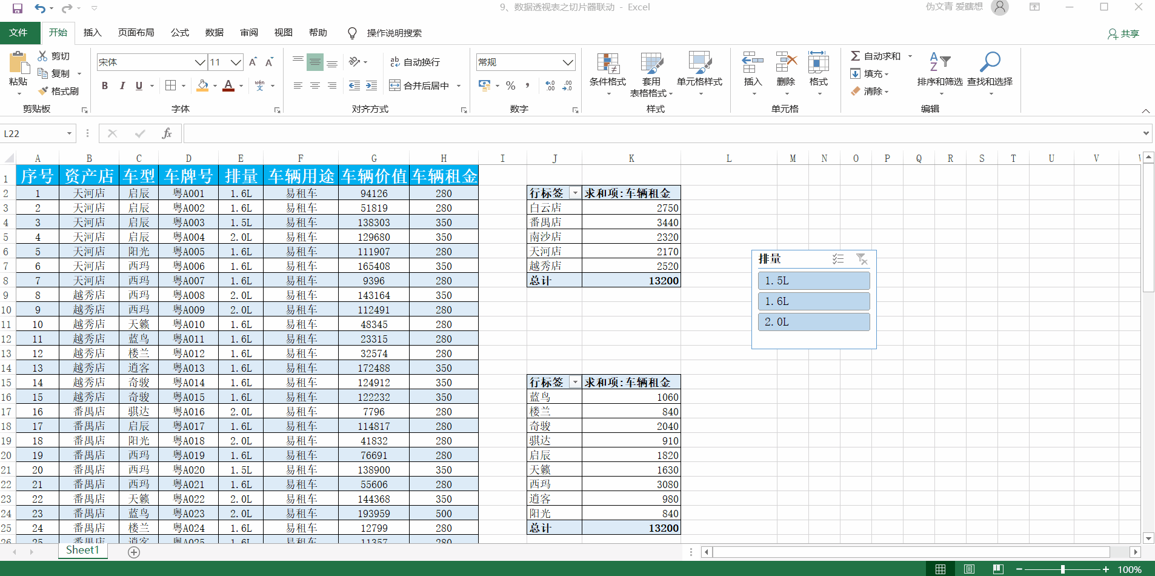1155x576 pixels.
Task: Toggle multi-select in 排量 slicer
Action: click(x=838, y=259)
